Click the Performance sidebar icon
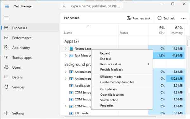This screenshot has width=190, height=119. tap(6, 38)
